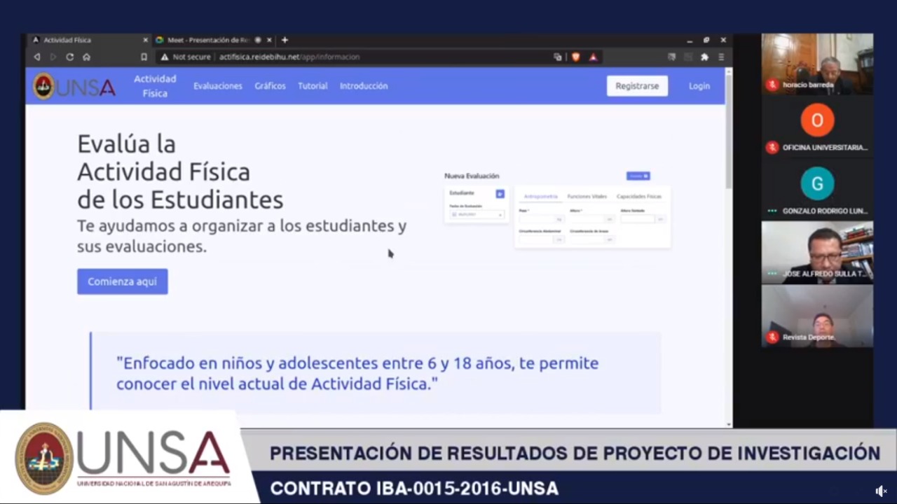
Task: Open a new browser tab
Action: (x=285, y=40)
